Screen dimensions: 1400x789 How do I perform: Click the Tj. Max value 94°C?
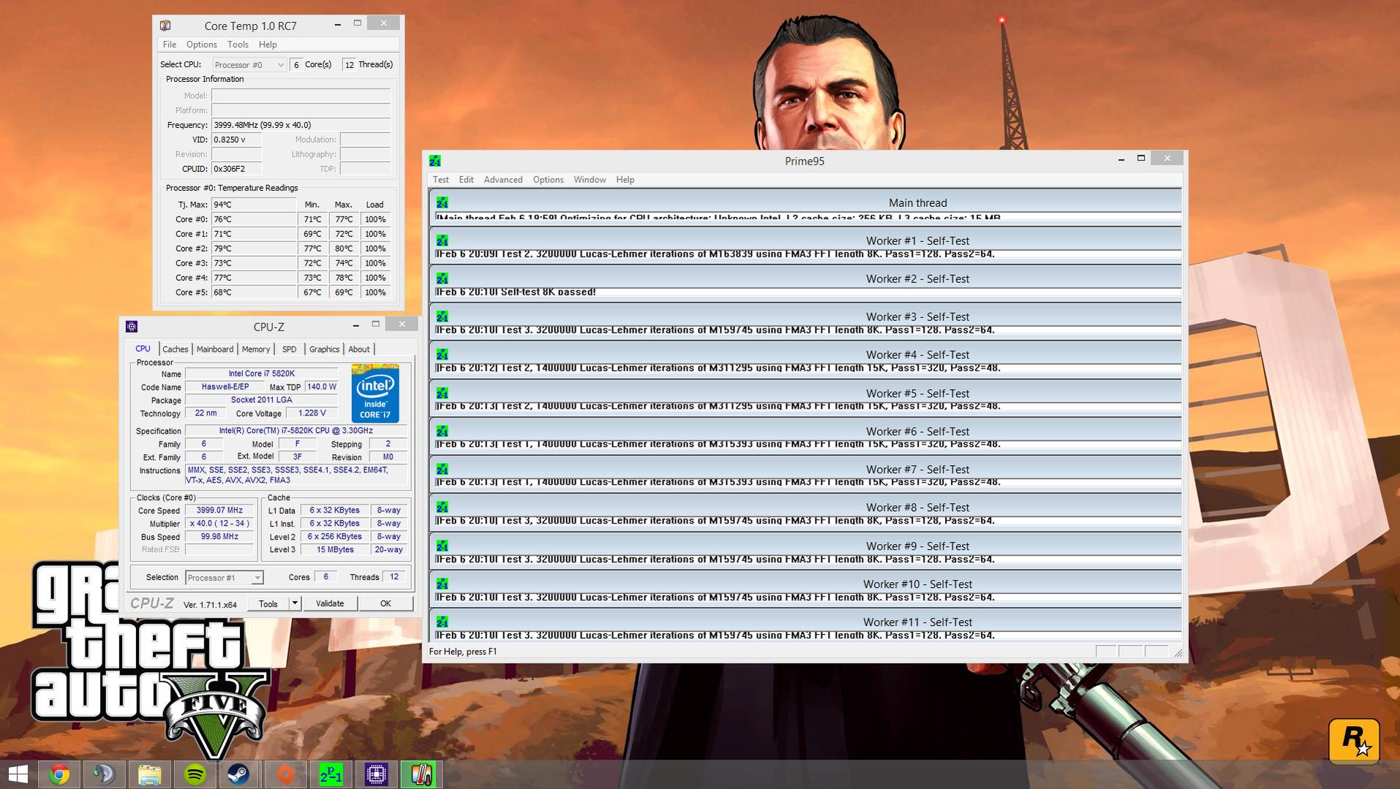(x=254, y=205)
